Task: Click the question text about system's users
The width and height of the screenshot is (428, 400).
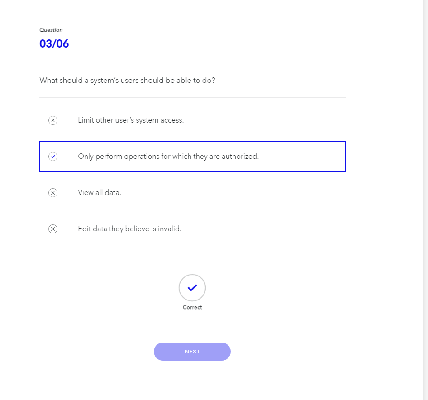Action: 127,81
